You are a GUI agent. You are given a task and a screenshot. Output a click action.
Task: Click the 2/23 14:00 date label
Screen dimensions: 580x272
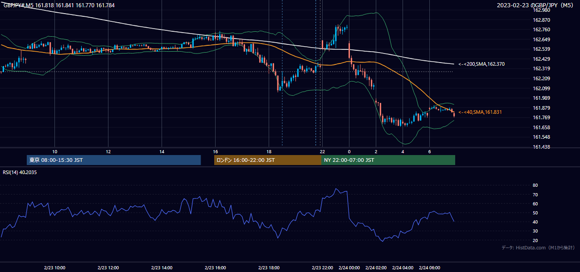(x=162, y=268)
